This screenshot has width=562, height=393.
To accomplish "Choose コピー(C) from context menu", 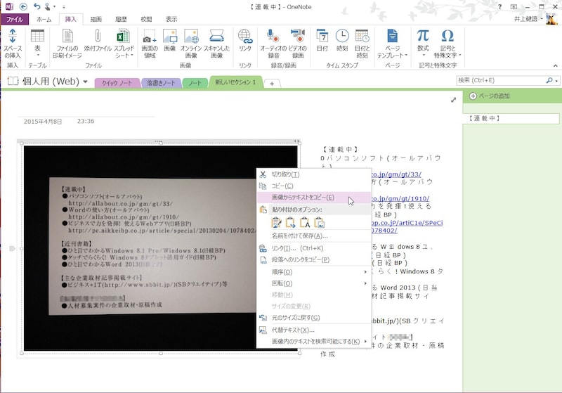I will [x=314, y=186].
